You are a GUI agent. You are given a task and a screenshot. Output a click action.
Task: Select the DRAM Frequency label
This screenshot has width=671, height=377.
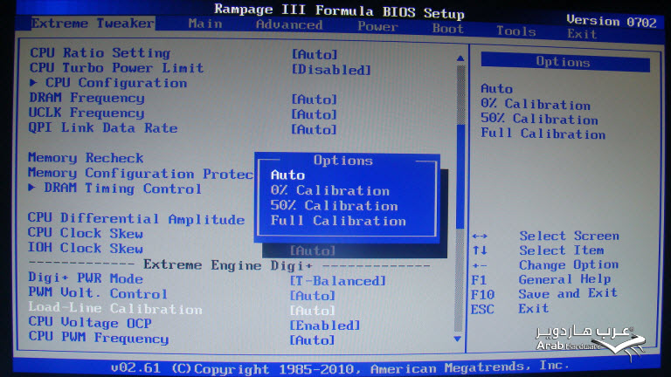(86, 98)
